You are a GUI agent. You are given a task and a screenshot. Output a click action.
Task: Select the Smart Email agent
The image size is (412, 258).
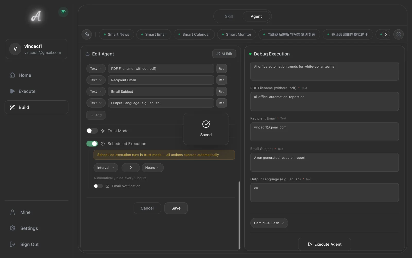click(x=154, y=34)
